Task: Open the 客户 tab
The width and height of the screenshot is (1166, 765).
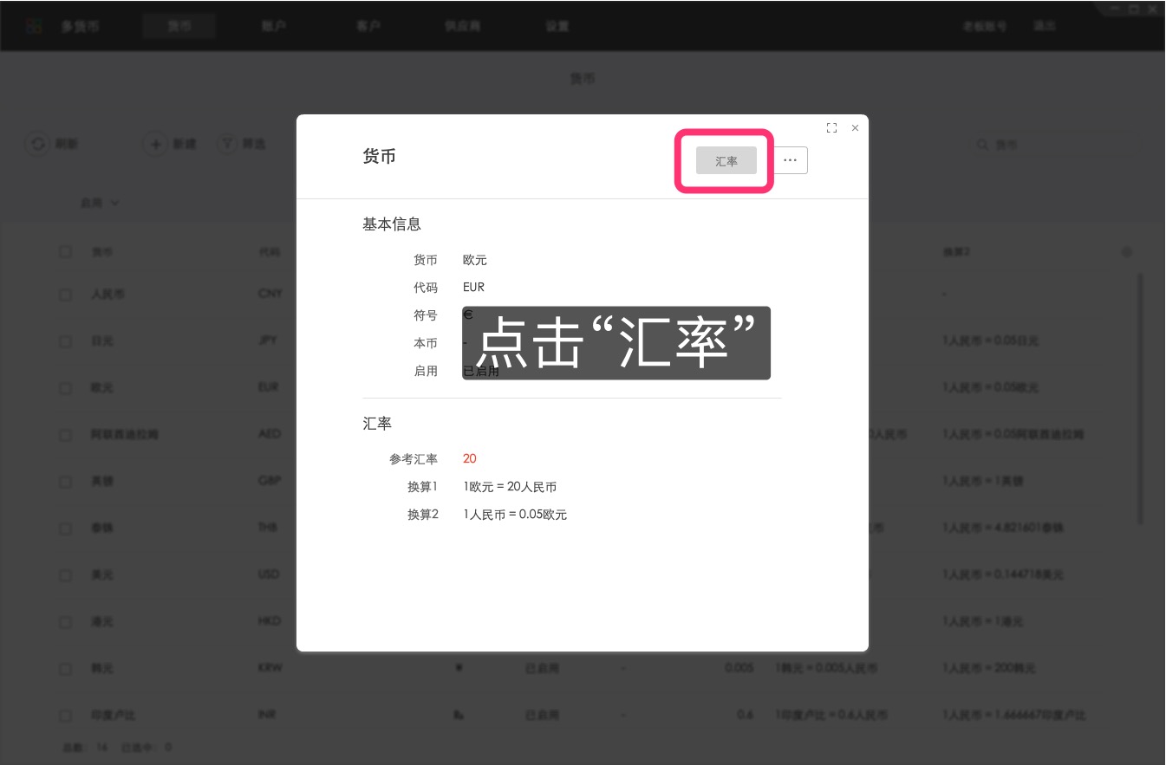Action: coord(368,26)
